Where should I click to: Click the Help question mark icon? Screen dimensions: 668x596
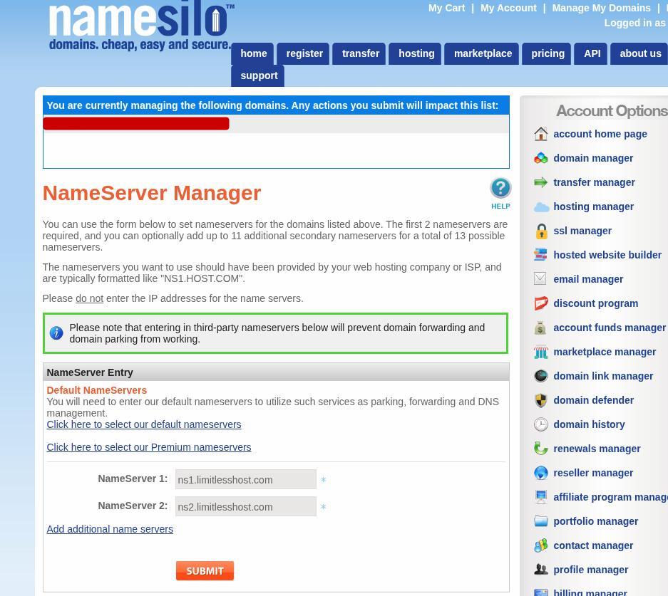coord(500,187)
